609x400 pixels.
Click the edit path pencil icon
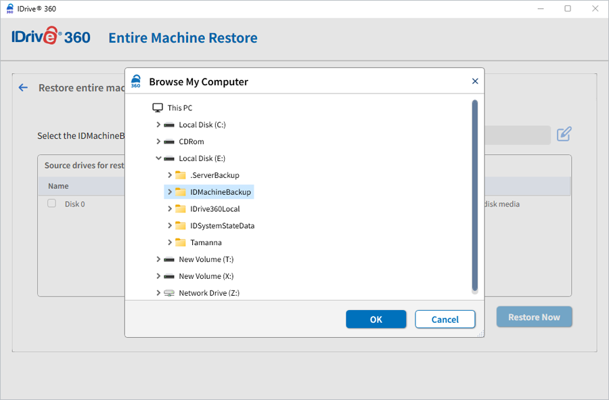click(564, 134)
